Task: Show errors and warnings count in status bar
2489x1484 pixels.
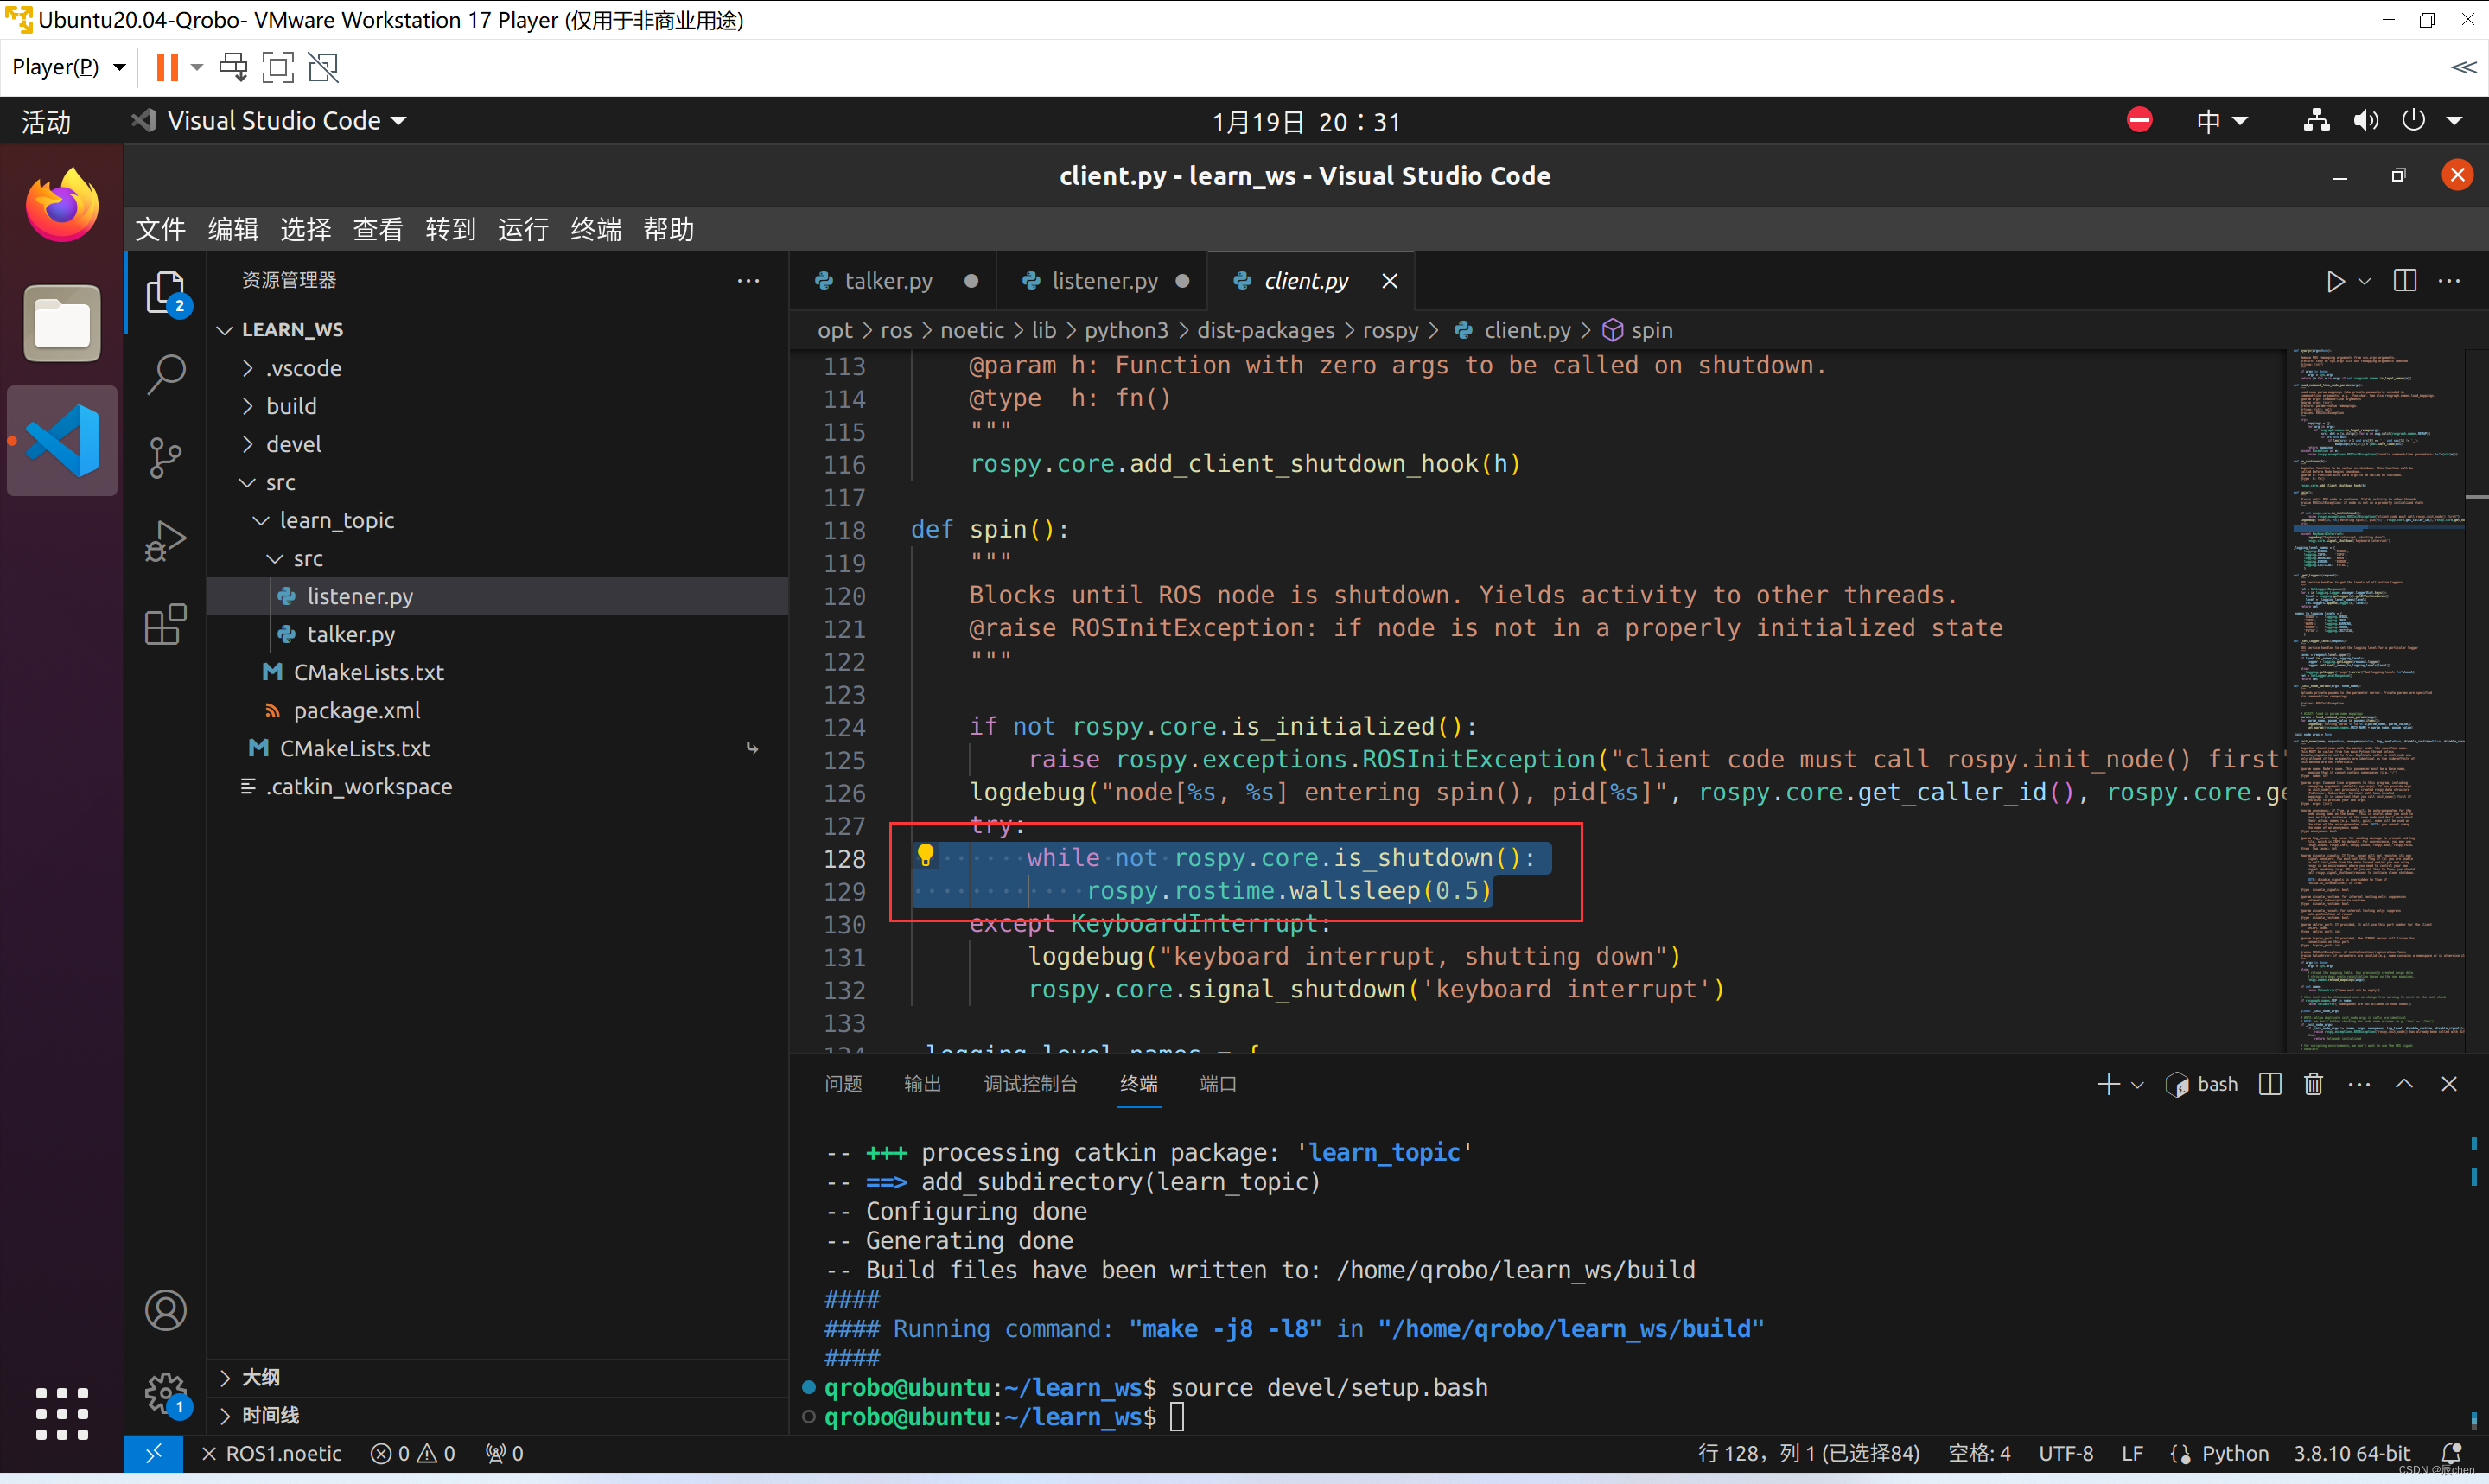Action: click(x=413, y=1453)
